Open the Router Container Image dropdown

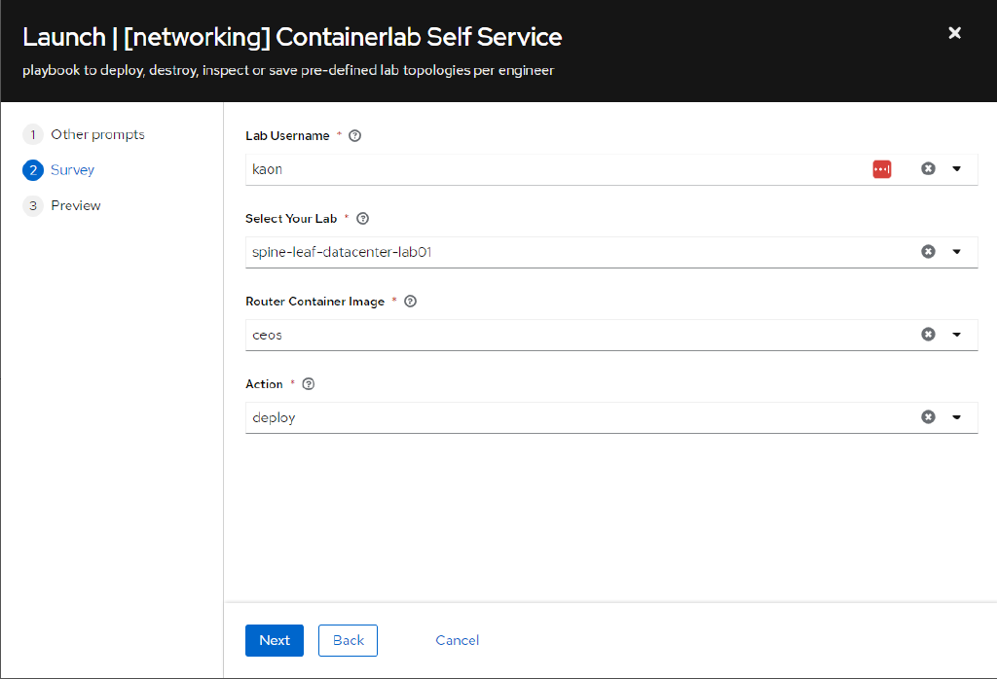[956, 334]
